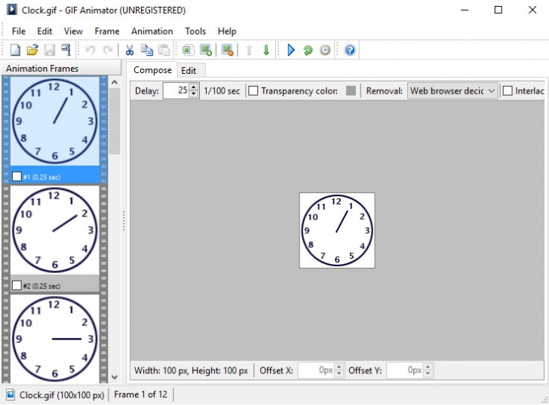This screenshot has width=549, height=405.
Task: Select frame #2 clock thumbnail
Action: 54,230
